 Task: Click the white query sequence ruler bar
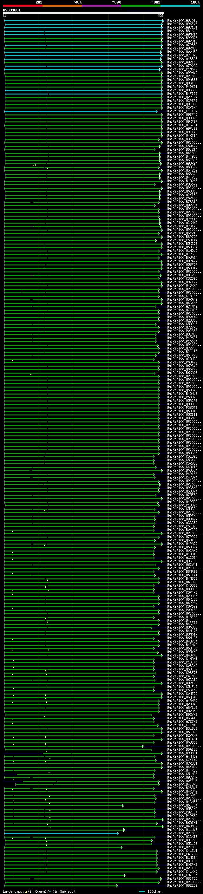(84, 13)
